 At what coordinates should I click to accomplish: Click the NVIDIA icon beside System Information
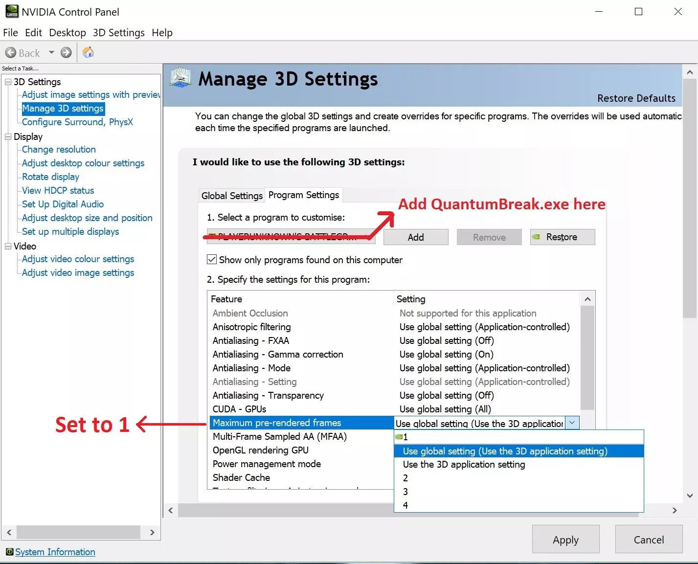[9, 552]
